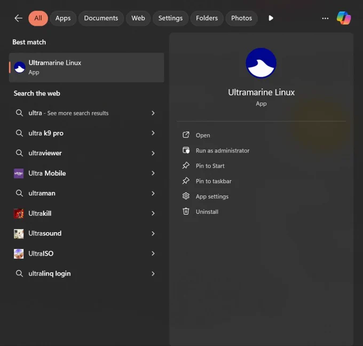Show more filter tabs with play arrow

tap(271, 18)
